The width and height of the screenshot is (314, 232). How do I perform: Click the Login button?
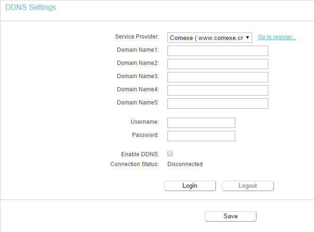tap(190, 186)
